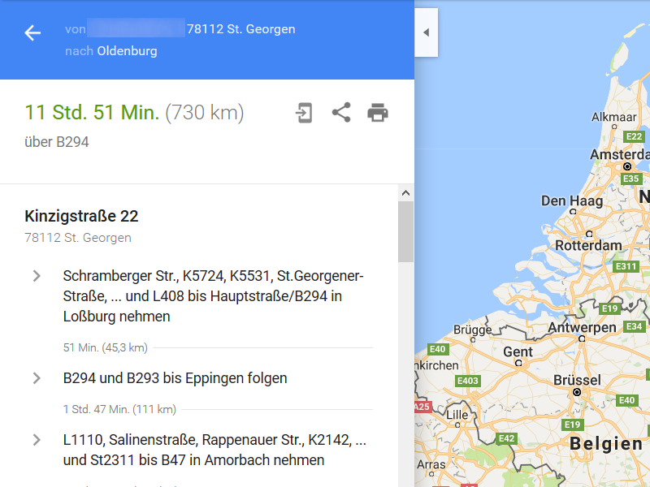The width and height of the screenshot is (650, 487).
Task: Expand the B294 und B293 step
Action: tap(37, 378)
